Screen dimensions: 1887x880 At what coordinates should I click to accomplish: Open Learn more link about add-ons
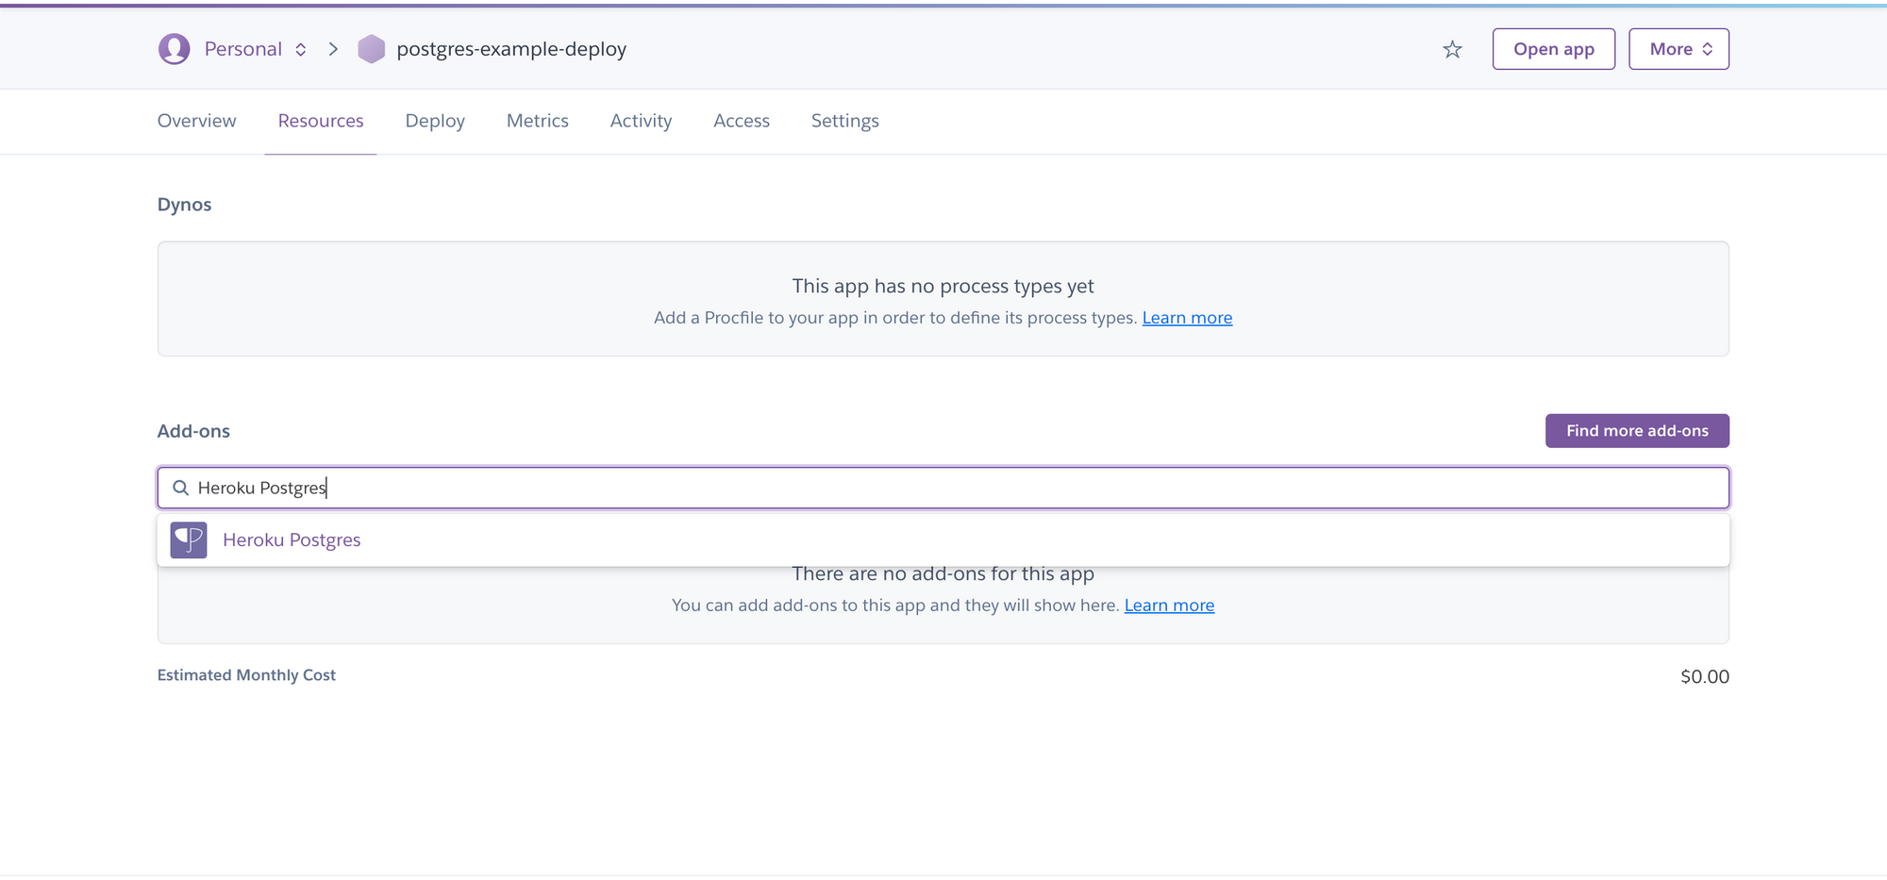point(1169,606)
